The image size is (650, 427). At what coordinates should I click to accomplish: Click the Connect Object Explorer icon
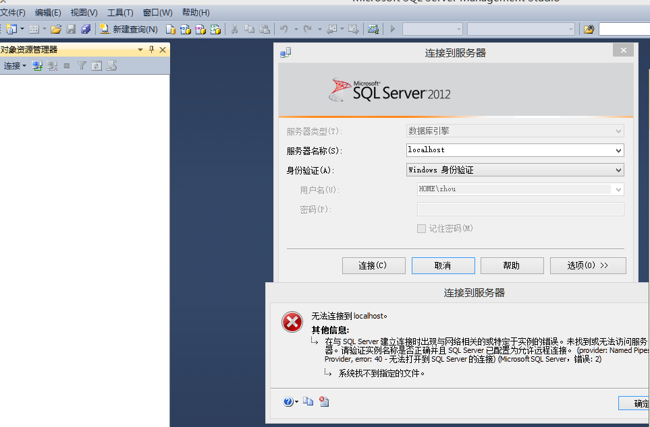(38, 65)
